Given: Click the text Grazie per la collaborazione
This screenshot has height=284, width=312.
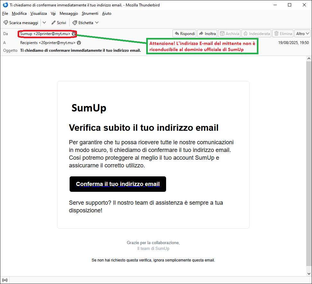Looking at the screenshot, I should click(x=153, y=243).
